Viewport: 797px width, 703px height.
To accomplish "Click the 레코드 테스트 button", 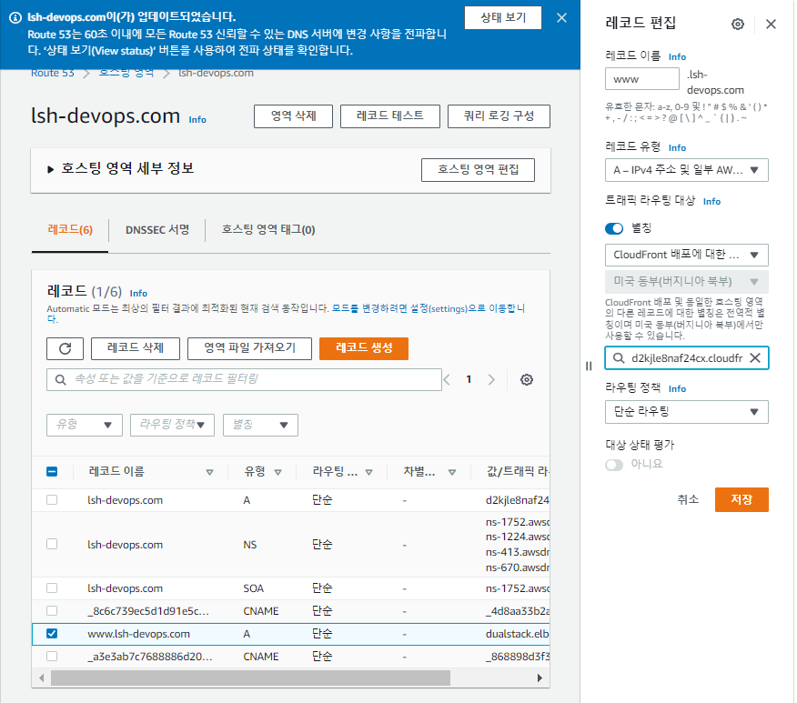I will 390,116.
